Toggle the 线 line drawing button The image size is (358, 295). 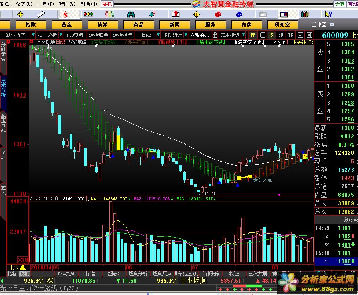pyautogui.click(x=281, y=35)
